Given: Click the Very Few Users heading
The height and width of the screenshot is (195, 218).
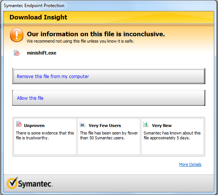Looking at the screenshot, I should [x=105, y=126].
